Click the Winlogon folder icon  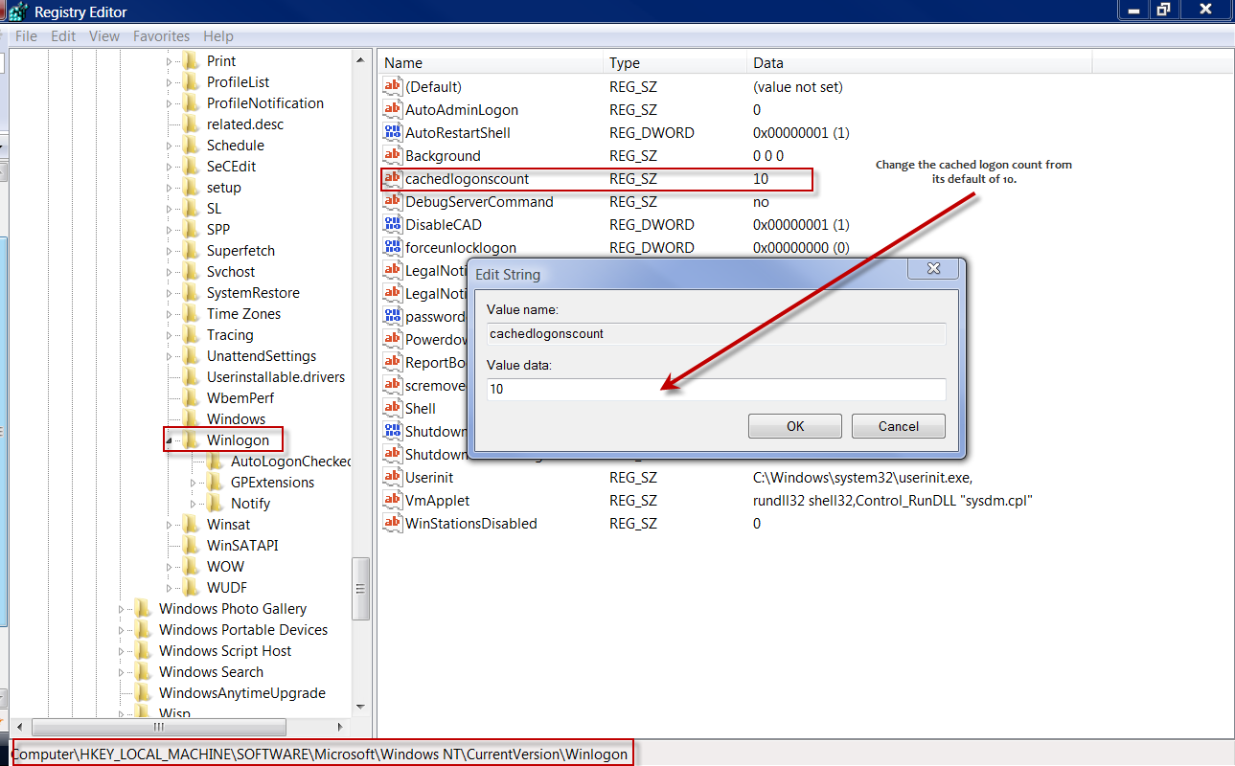click(192, 440)
